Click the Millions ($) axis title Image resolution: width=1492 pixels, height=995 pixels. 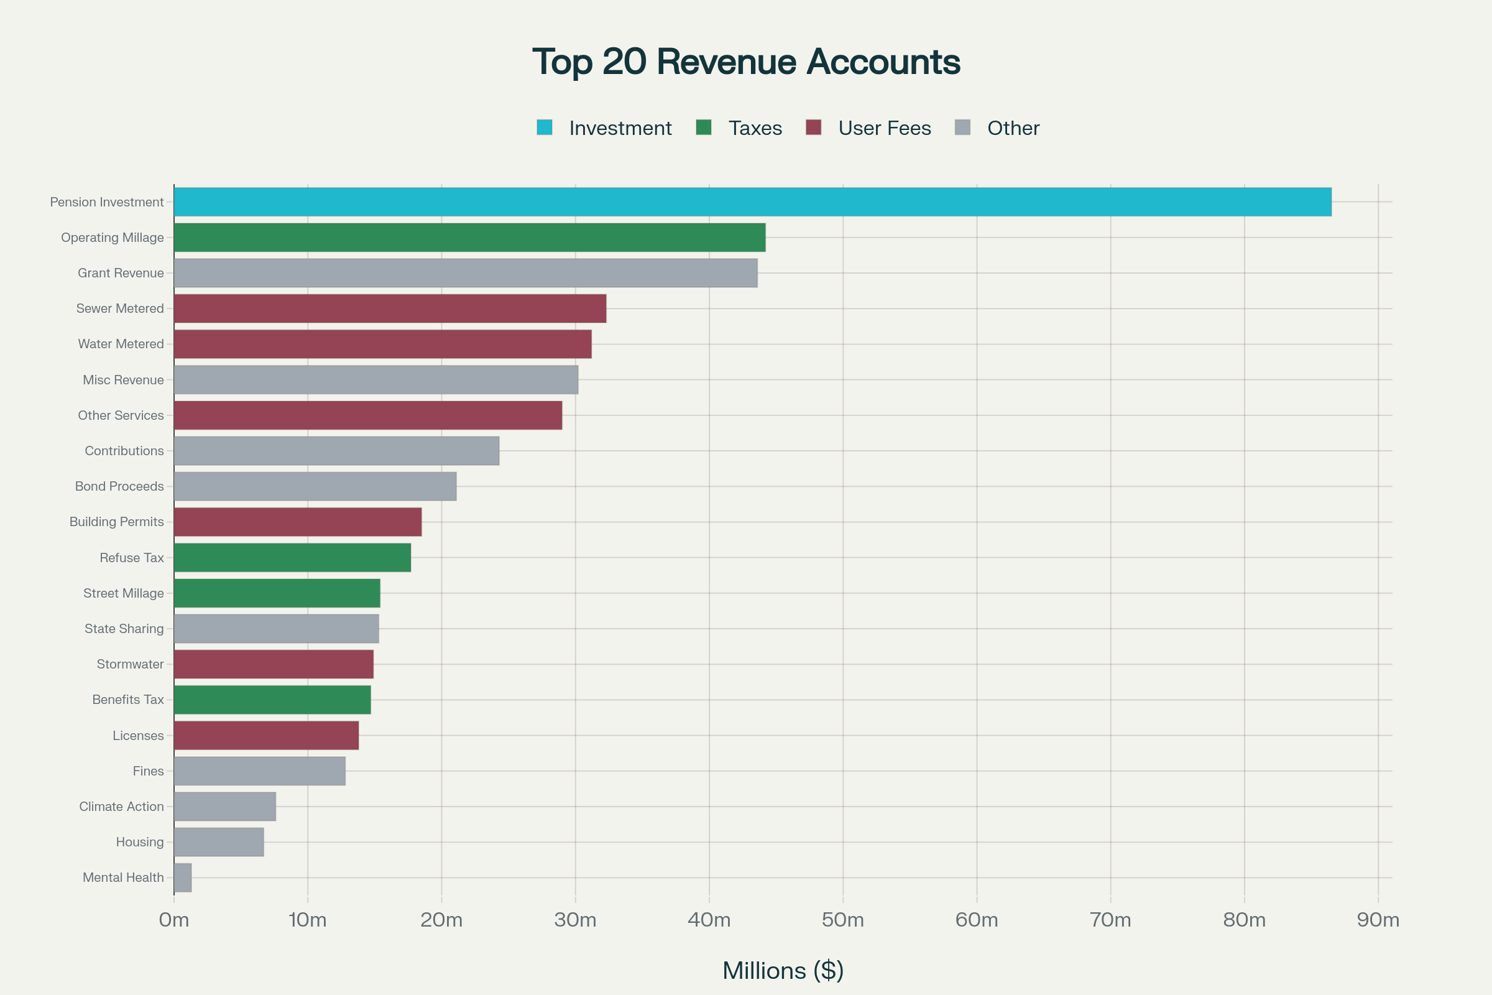click(783, 970)
